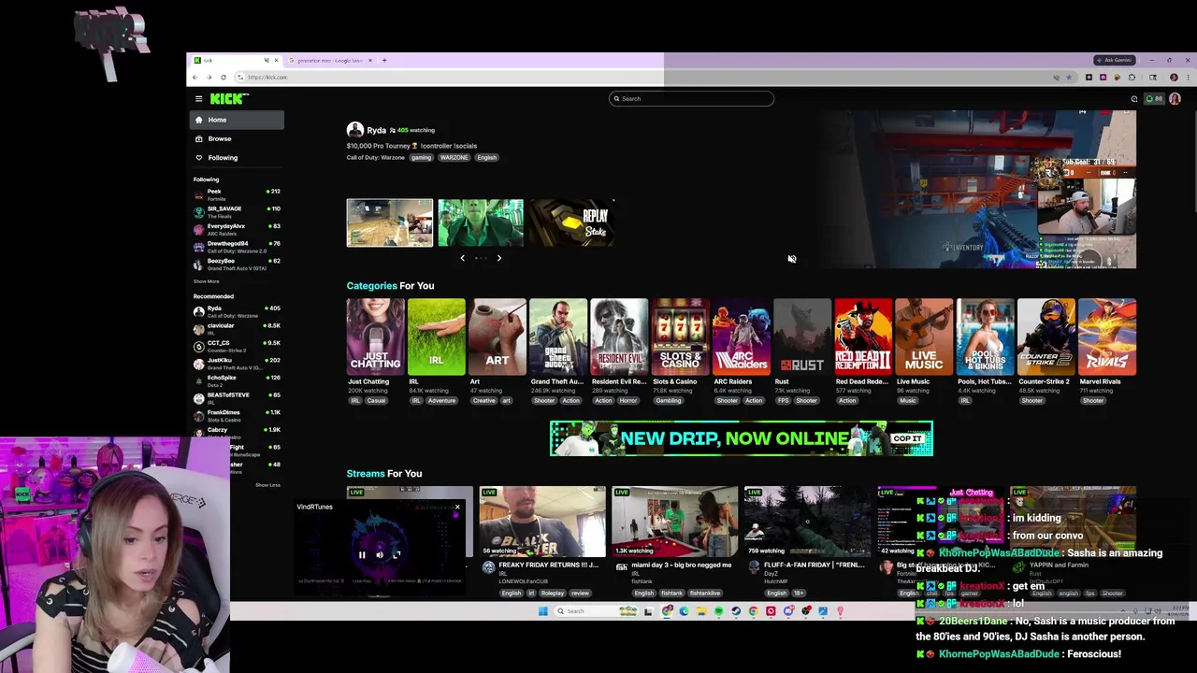Open the Marvel Rivals category
1197x673 pixels.
click(1107, 337)
